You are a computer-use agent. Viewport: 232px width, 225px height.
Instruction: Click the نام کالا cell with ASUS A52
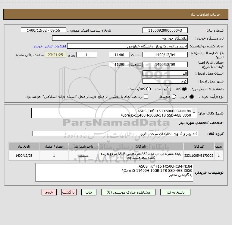click(141, 156)
